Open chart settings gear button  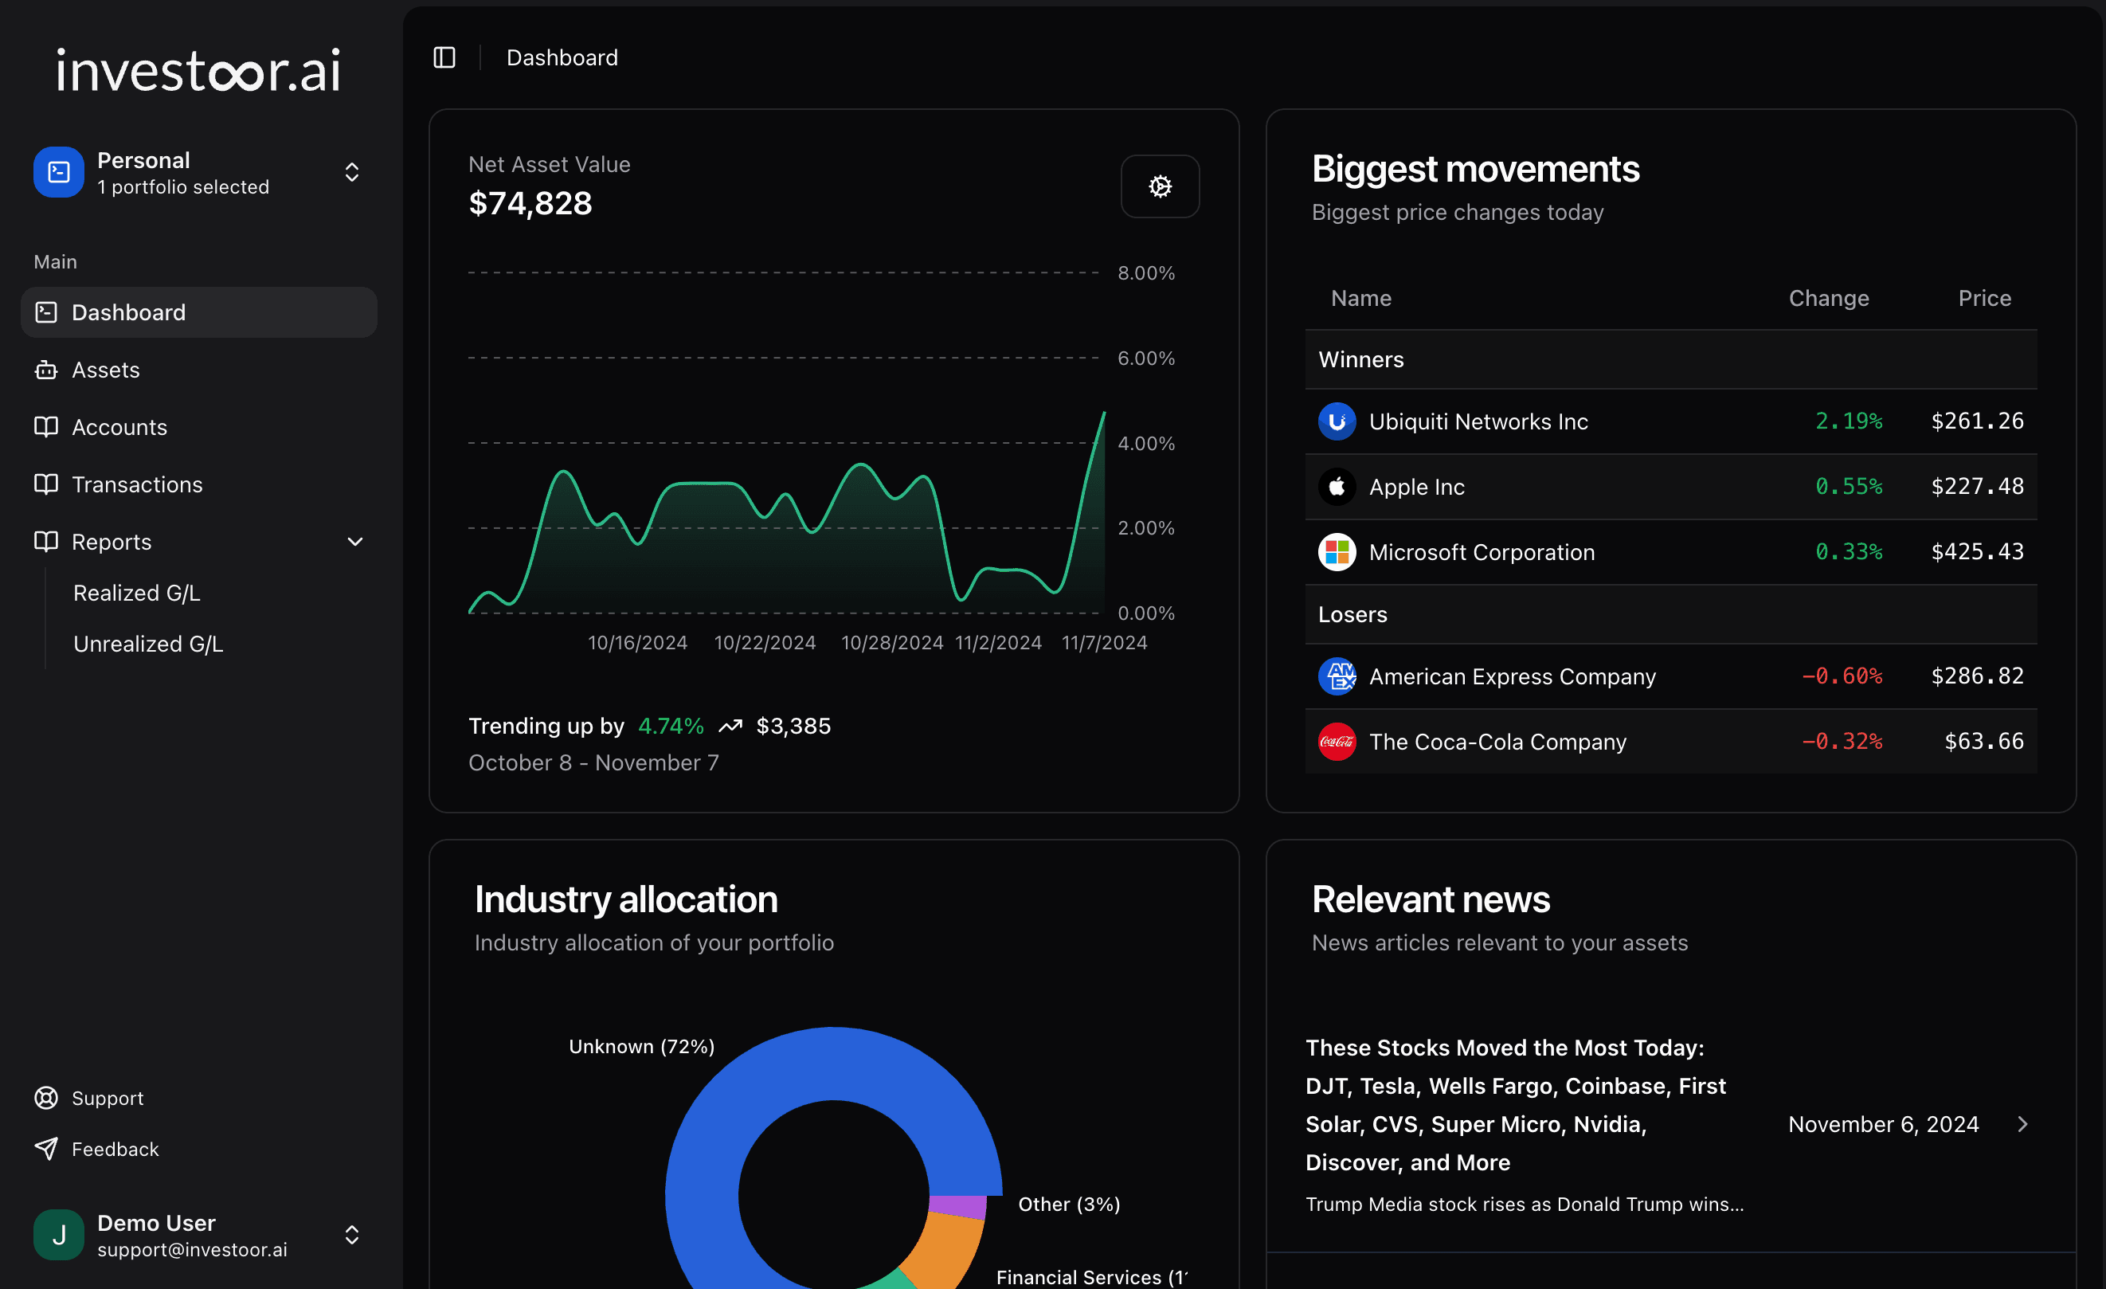(1160, 186)
